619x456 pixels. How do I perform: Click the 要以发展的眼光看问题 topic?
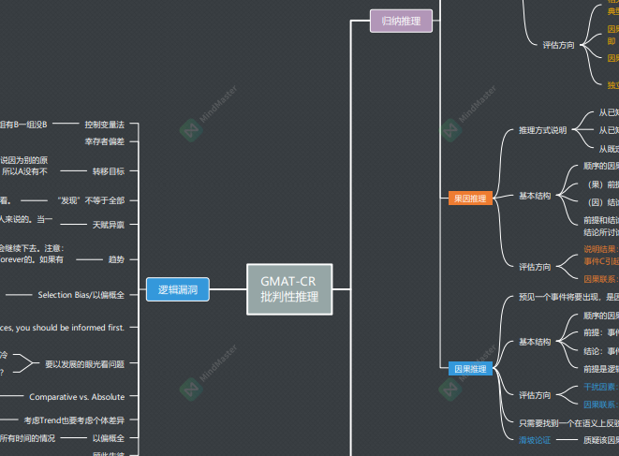pos(85,363)
